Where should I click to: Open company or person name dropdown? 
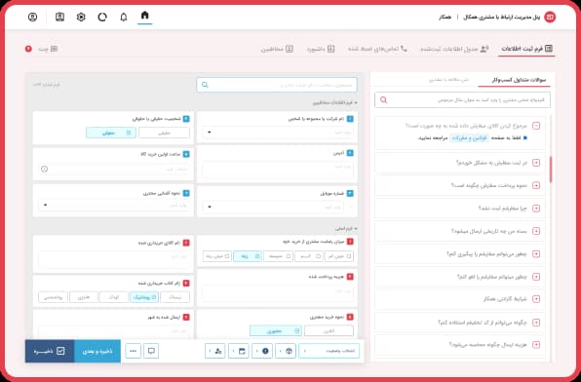click(278, 133)
